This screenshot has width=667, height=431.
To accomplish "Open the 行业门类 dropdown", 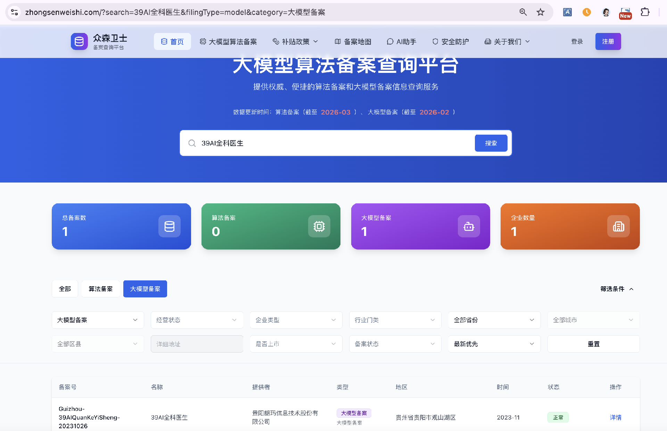I will click(395, 320).
